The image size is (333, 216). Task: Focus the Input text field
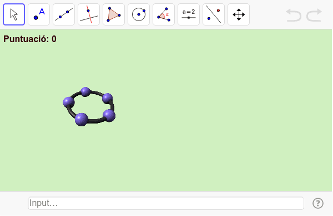click(x=166, y=203)
